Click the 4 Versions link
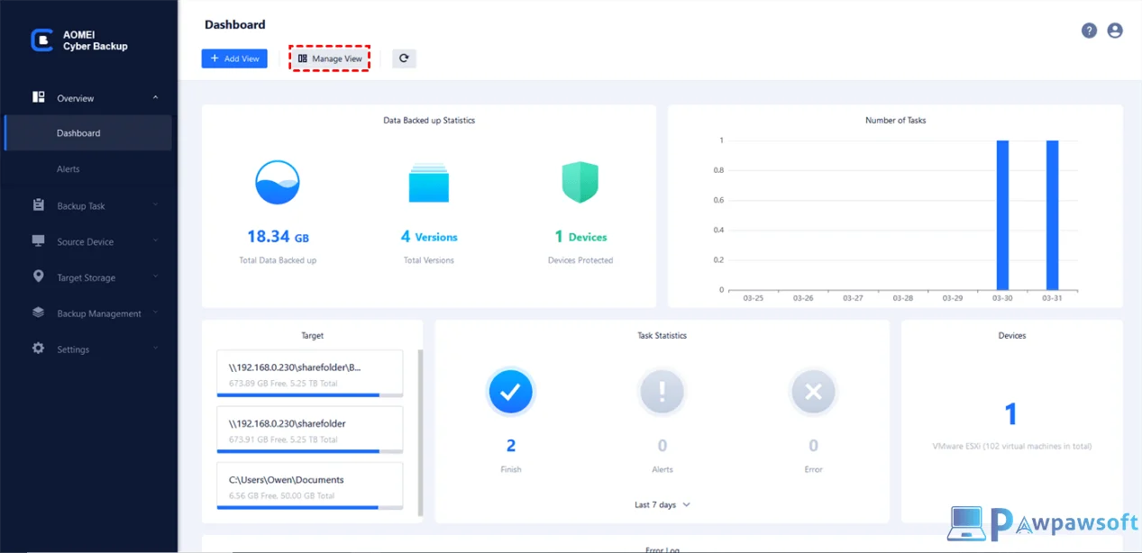Screen dimensions: 1142x553 coord(429,237)
